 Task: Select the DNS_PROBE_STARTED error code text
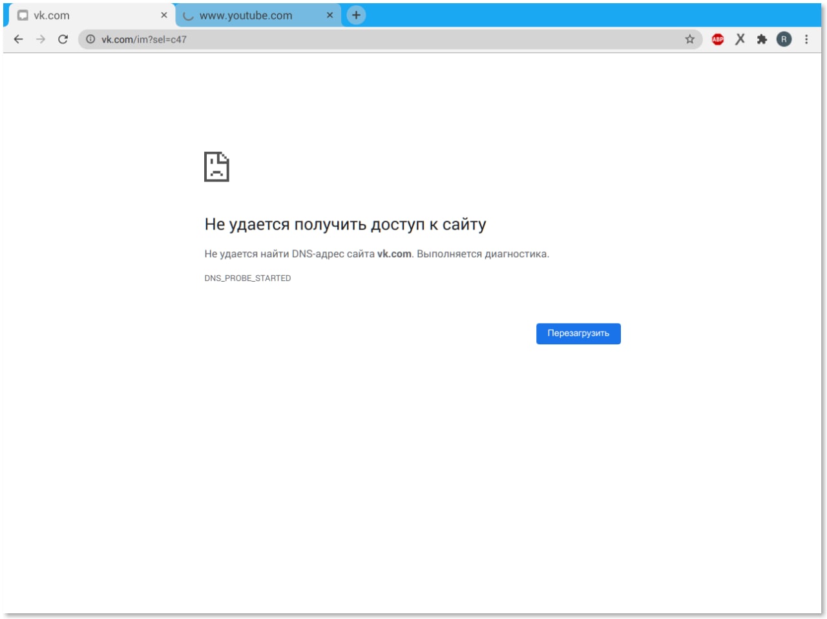coord(247,278)
